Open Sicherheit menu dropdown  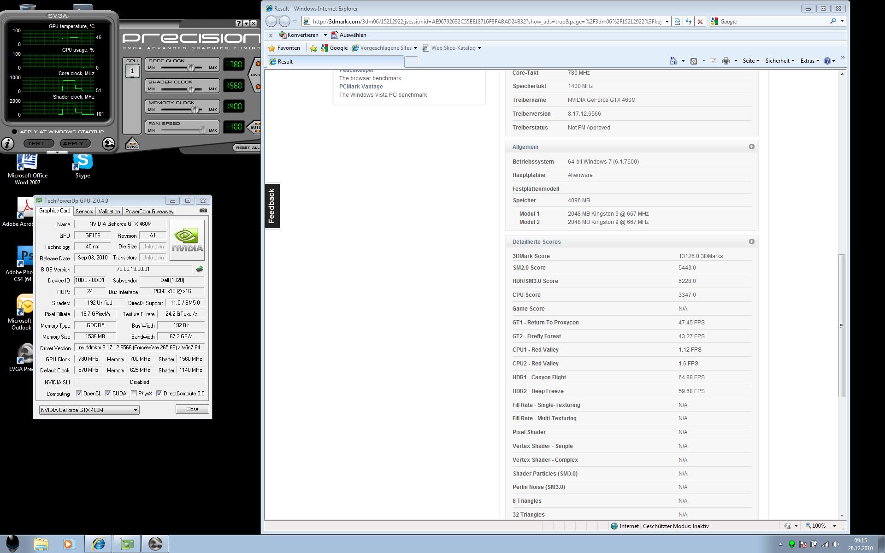780,61
